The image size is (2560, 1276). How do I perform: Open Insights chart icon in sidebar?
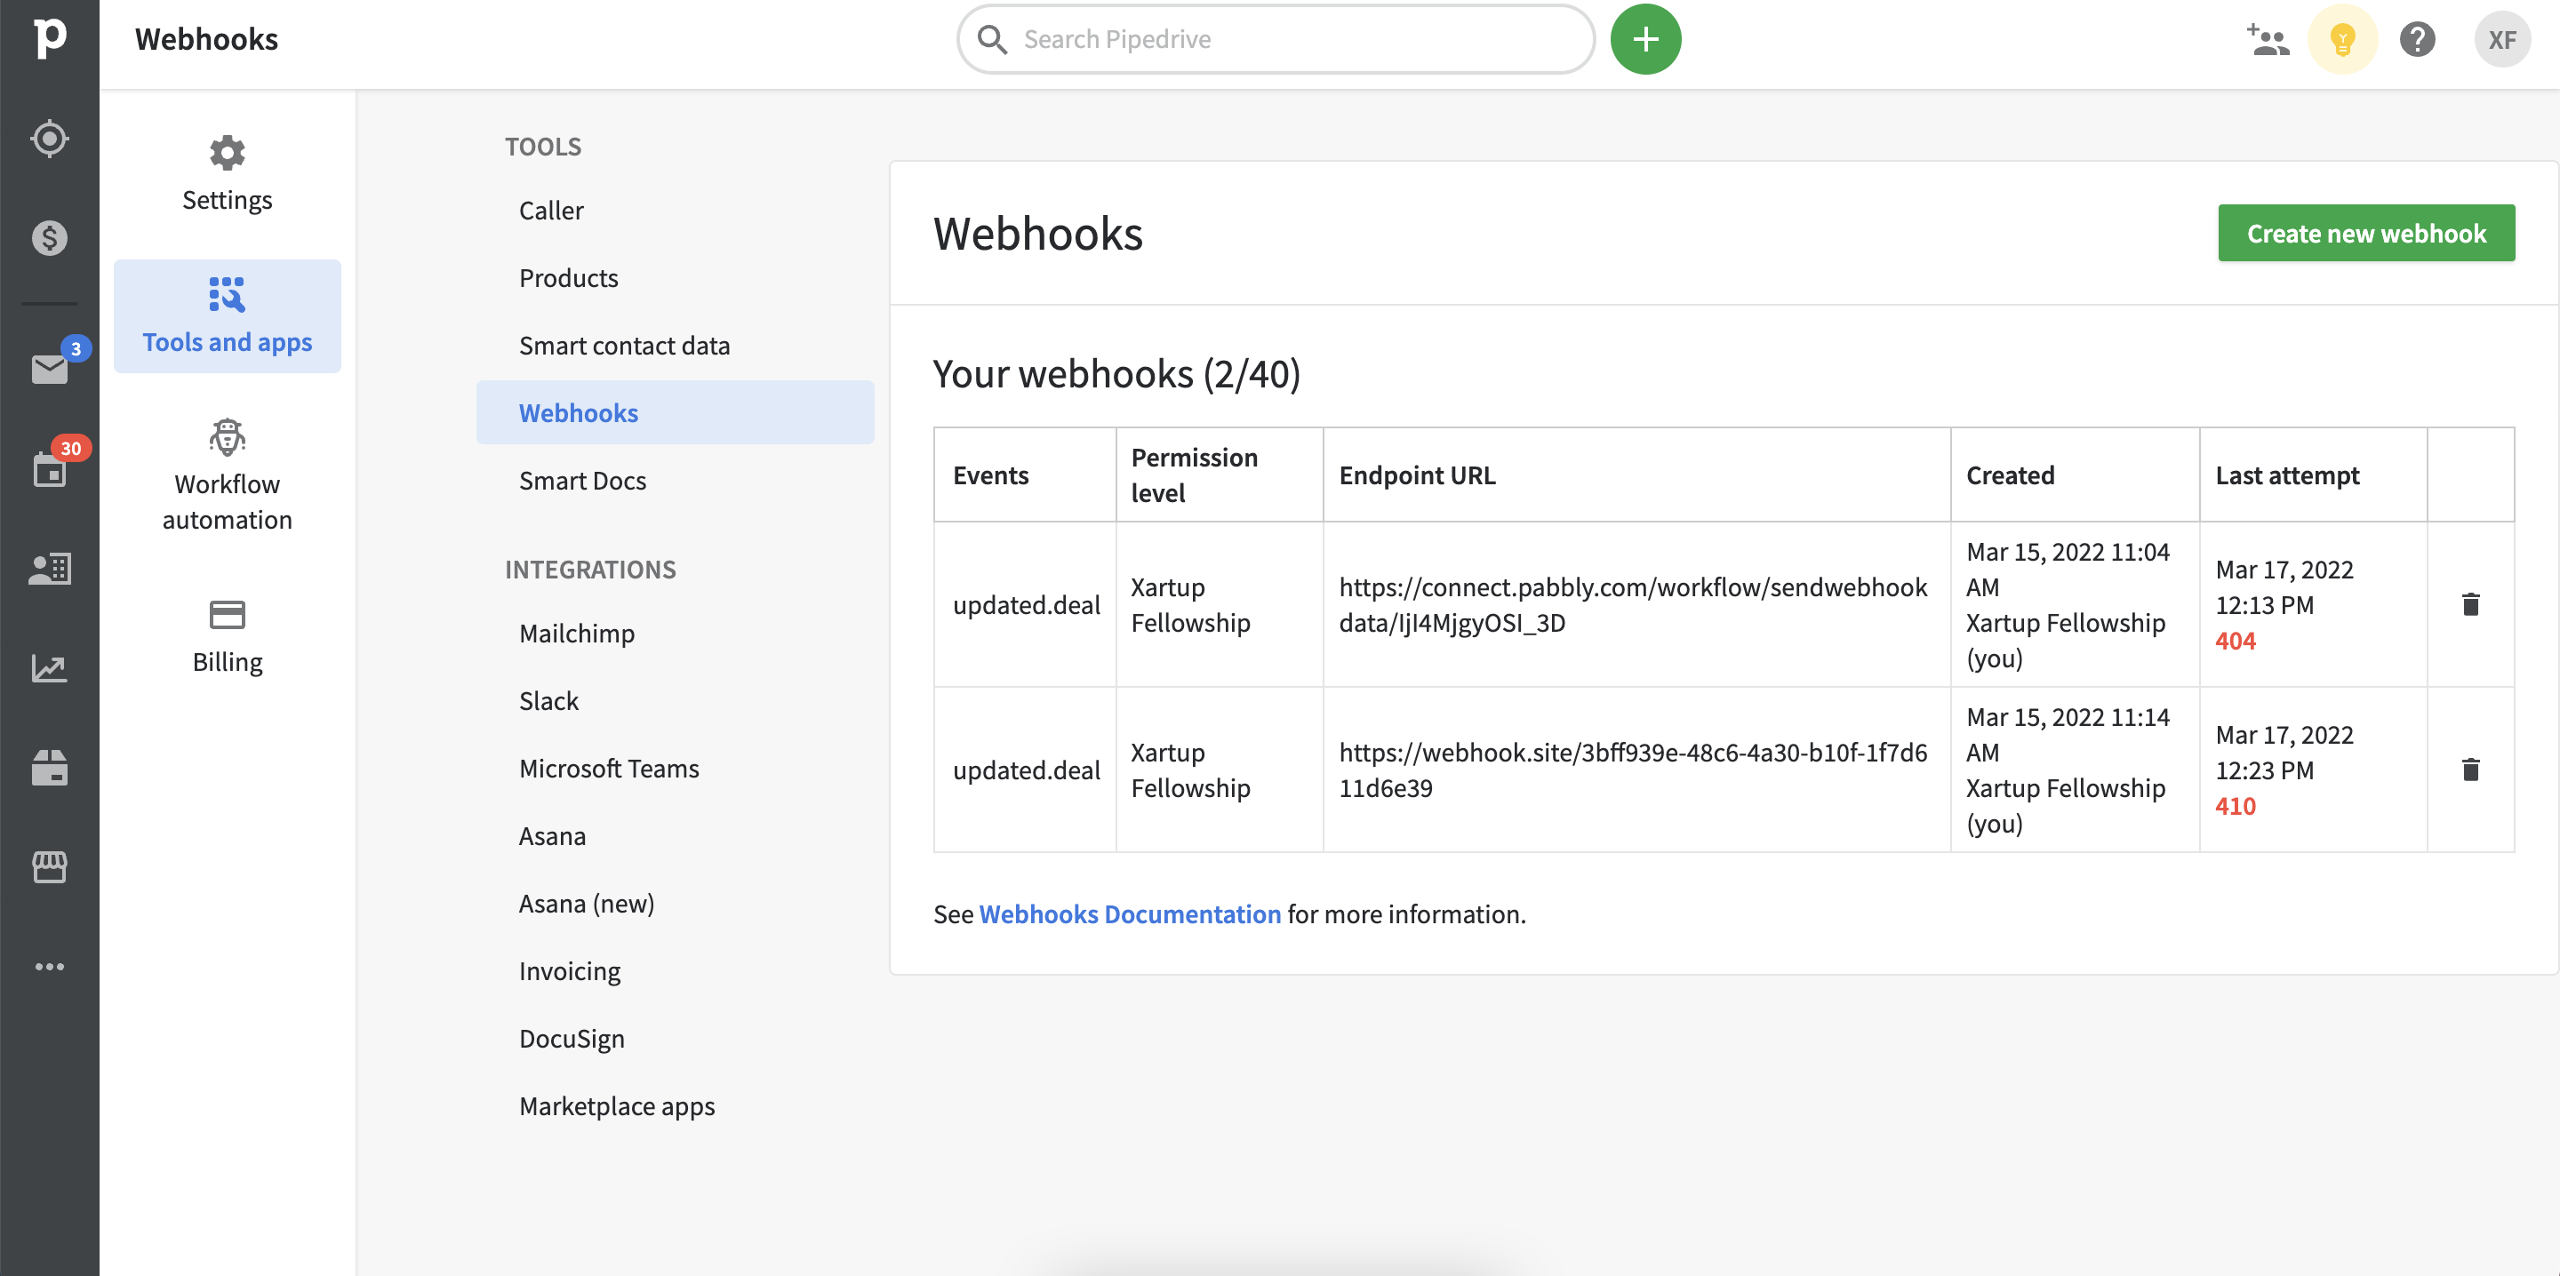coord(50,668)
